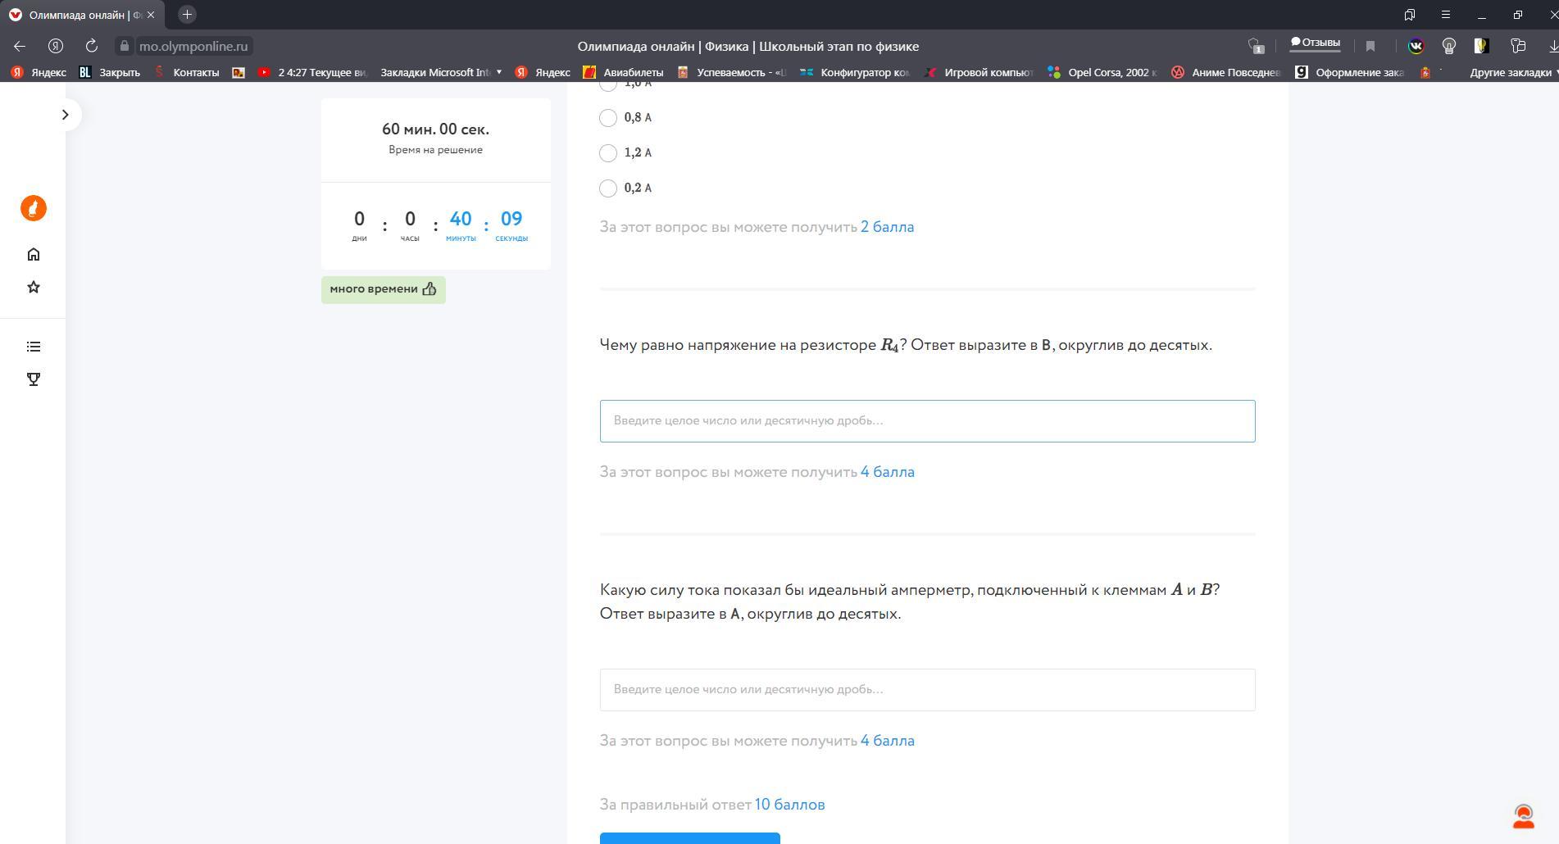
Task: Open the Авиабилеты bookmark
Action: (623, 72)
